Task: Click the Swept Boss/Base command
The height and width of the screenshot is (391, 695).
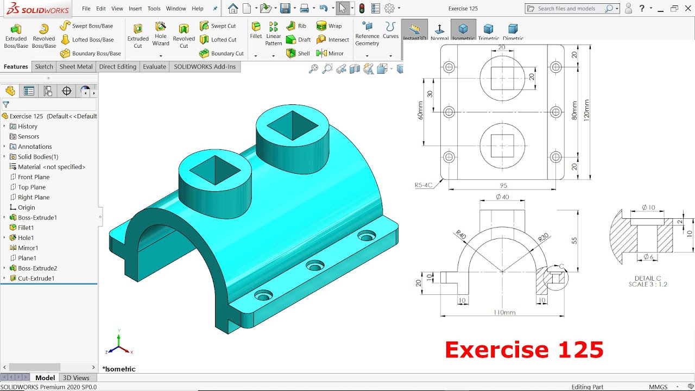Action: coord(86,26)
